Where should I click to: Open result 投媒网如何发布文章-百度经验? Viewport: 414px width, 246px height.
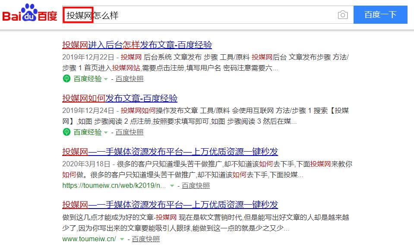[x=120, y=98]
